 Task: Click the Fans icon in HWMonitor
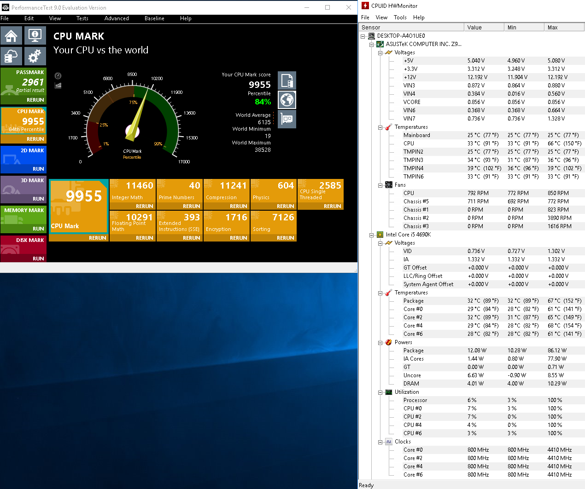[389, 185]
